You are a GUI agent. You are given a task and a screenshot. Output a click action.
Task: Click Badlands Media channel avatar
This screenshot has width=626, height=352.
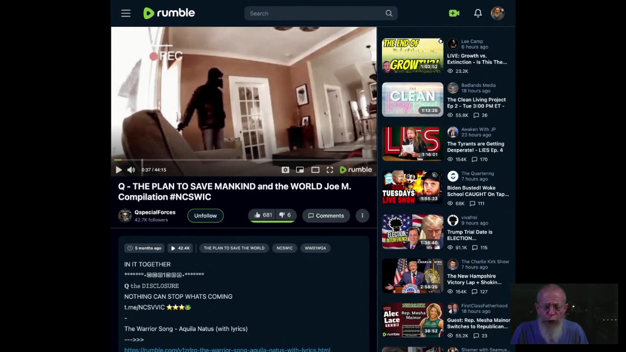click(x=453, y=88)
